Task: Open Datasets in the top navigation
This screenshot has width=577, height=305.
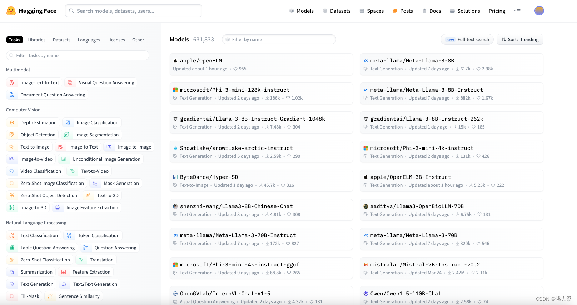Action: click(337, 11)
